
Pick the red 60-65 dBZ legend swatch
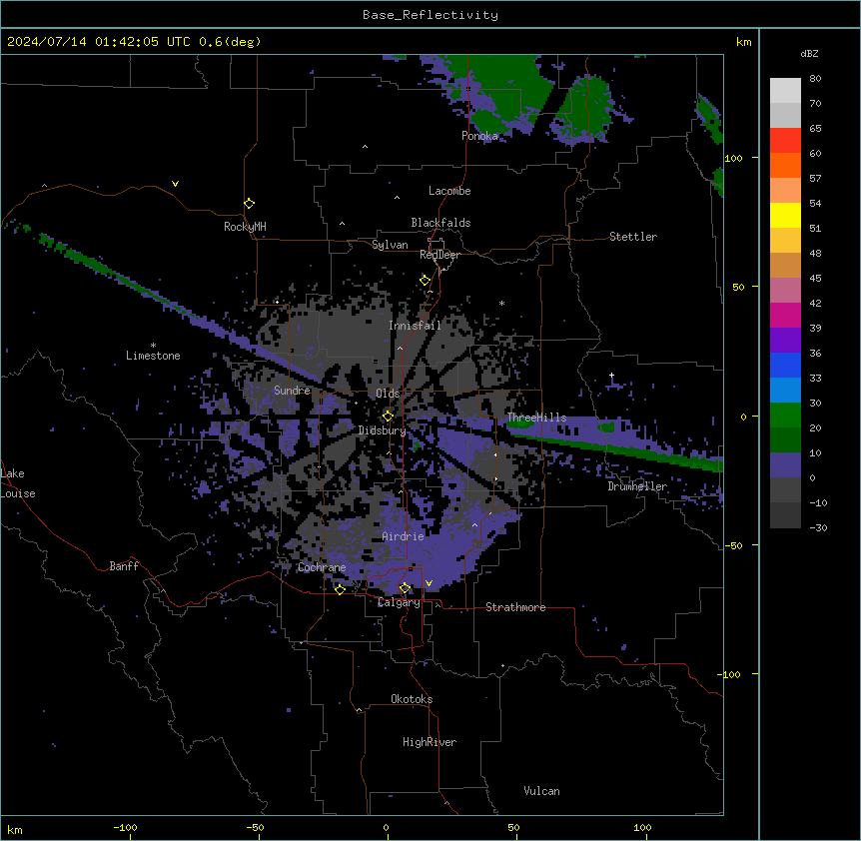pos(785,141)
